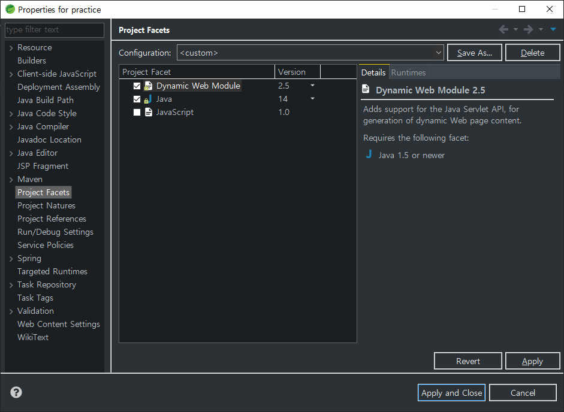Viewport: 564px width, 412px height.
Task: Click the help question mark icon
Action: click(x=16, y=392)
